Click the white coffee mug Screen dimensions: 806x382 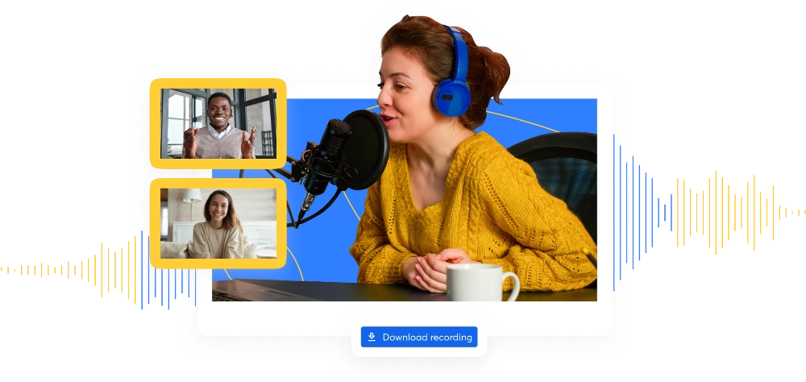coord(480,282)
